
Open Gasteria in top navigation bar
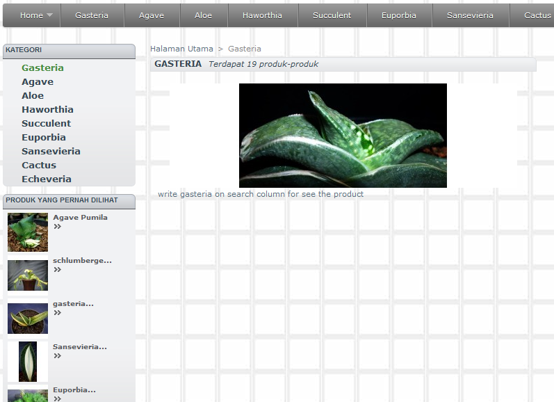click(x=92, y=15)
